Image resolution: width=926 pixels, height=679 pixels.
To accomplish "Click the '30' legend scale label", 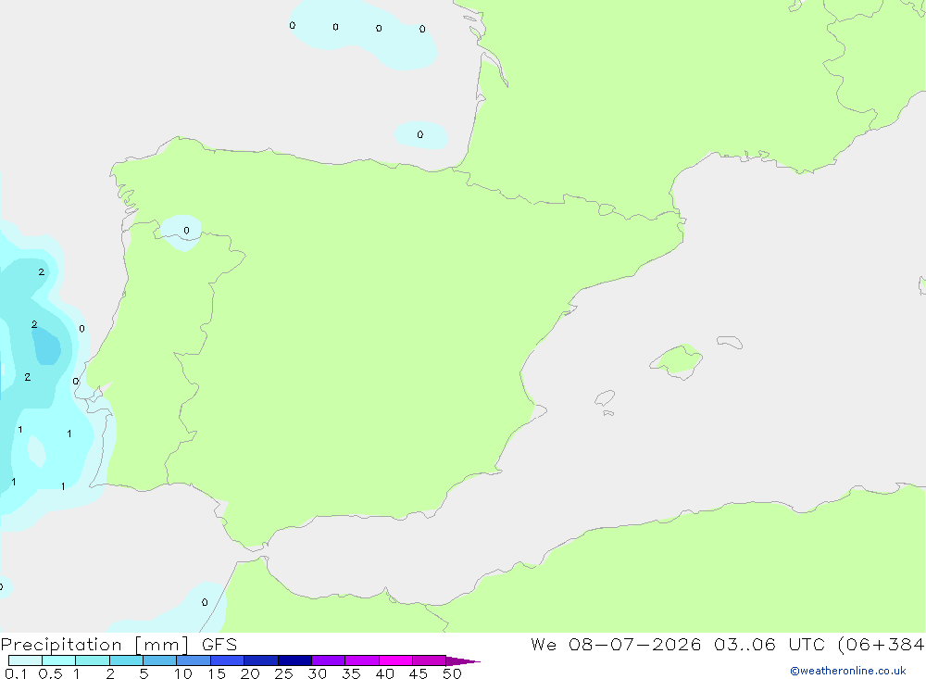I will coord(317,673).
